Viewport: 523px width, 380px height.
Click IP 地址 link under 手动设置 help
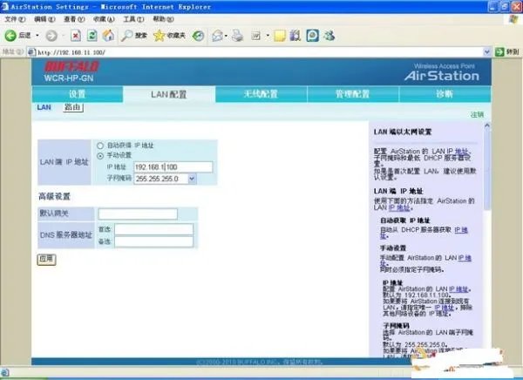[x=465, y=258]
